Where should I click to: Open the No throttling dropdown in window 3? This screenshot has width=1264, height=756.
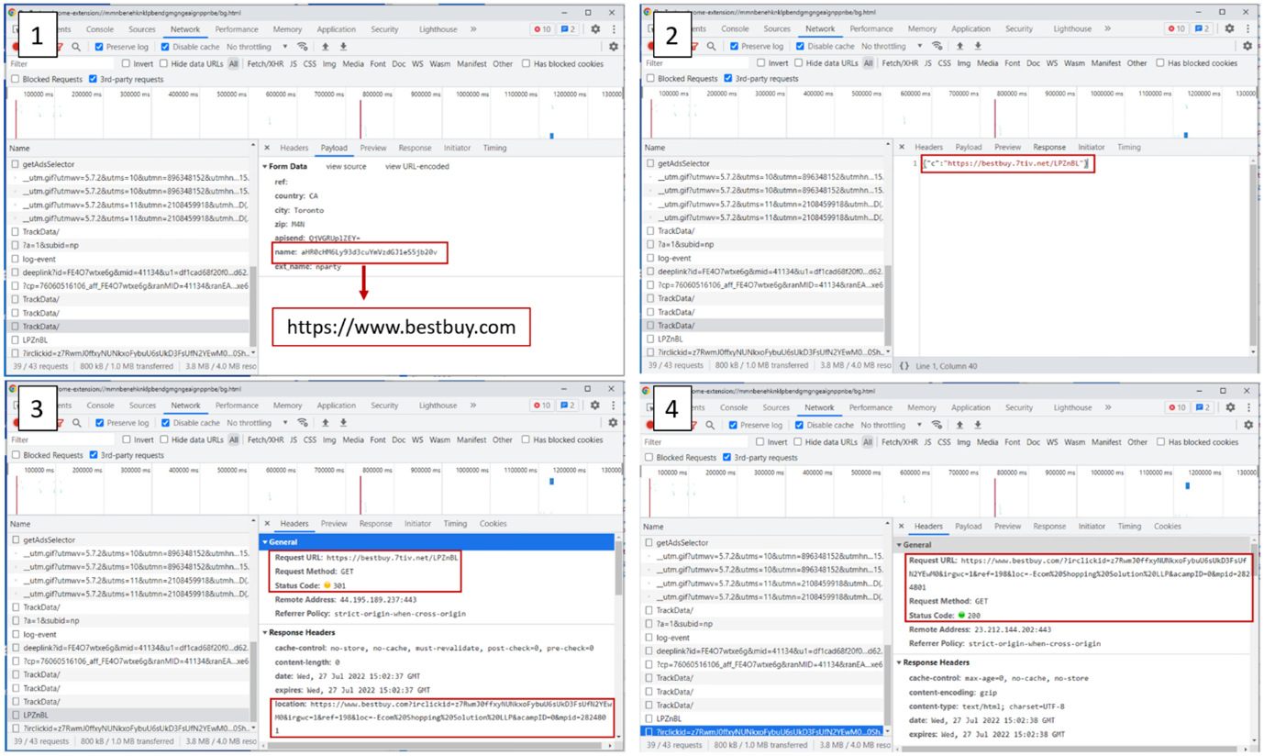pyautogui.click(x=257, y=423)
